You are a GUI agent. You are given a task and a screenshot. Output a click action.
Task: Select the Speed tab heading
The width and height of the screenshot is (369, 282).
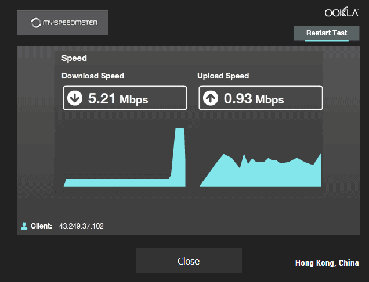74,58
